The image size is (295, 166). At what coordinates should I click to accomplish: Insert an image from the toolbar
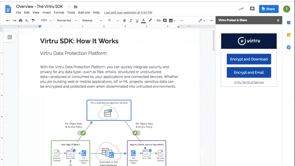coord(171,20)
